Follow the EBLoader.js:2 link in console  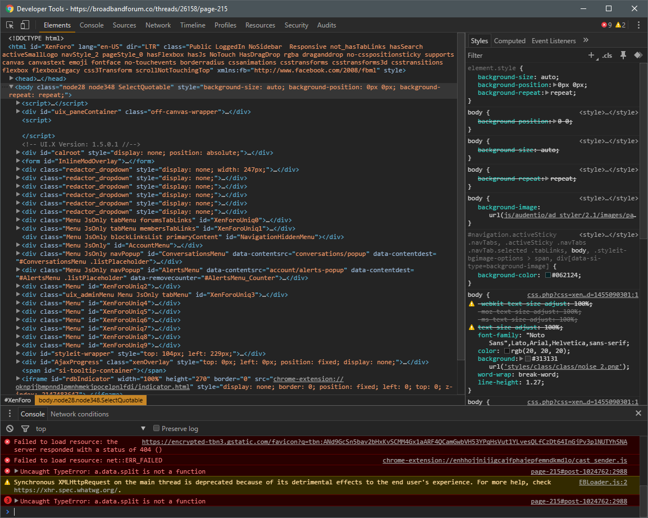pyautogui.click(x=603, y=482)
